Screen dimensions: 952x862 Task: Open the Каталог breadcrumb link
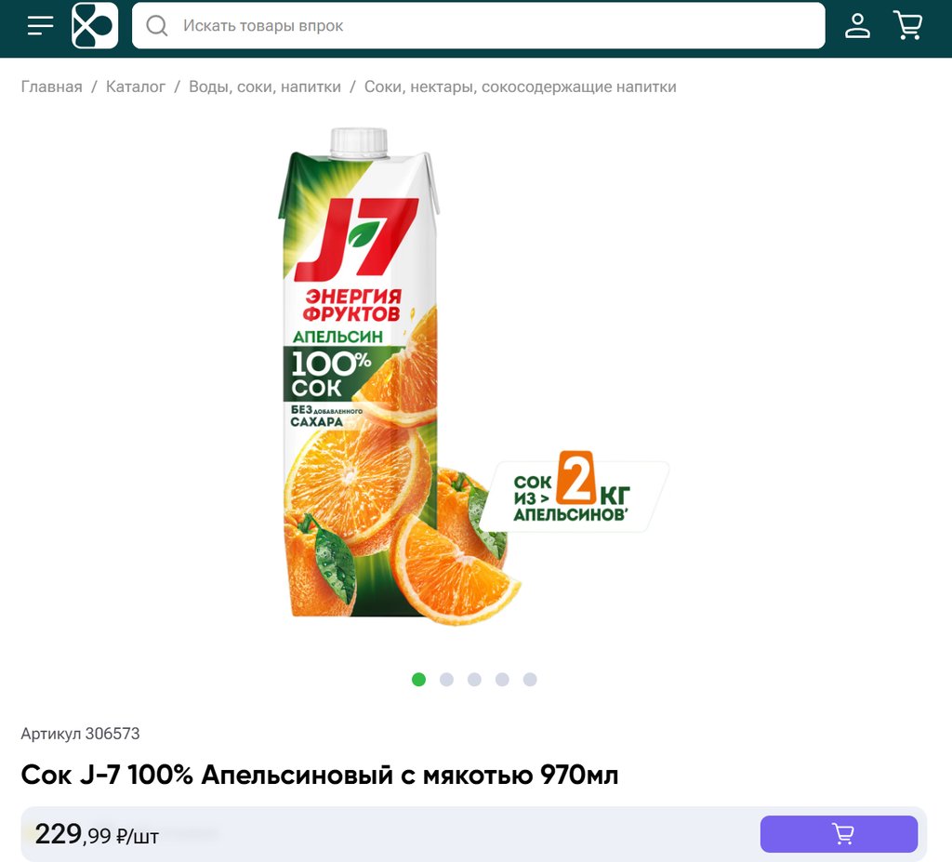pyautogui.click(x=136, y=86)
